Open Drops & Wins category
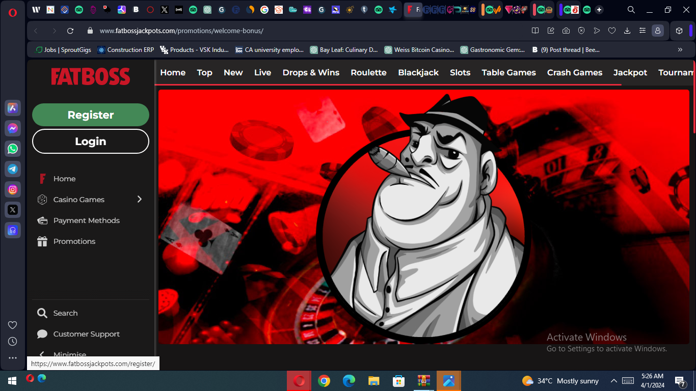Viewport: 696px width, 391px height. 311,72
